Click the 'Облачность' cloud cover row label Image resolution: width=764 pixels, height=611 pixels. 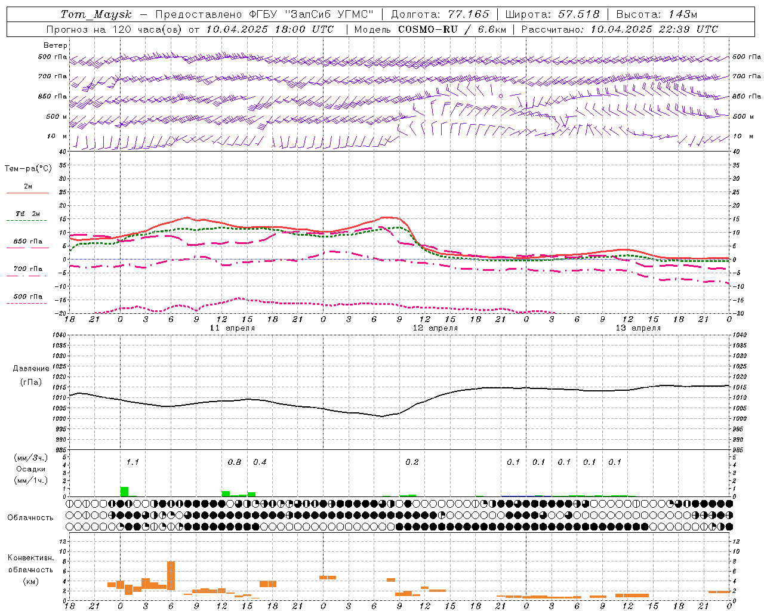click(x=30, y=518)
